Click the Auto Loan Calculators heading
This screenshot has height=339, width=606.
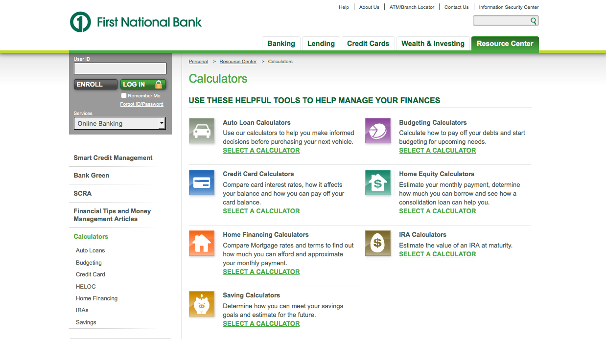(x=257, y=123)
